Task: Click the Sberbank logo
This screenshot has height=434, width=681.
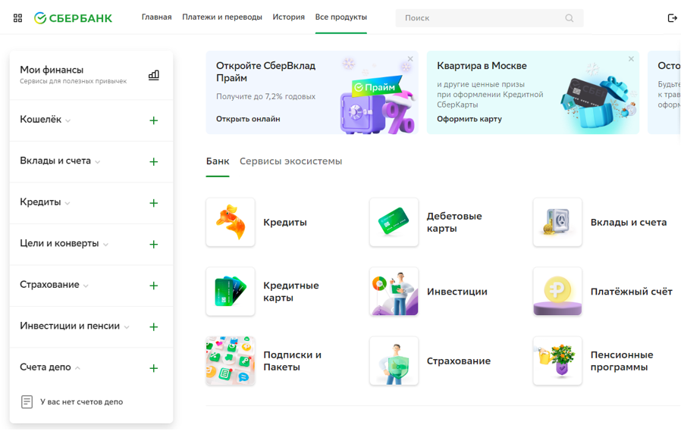Action: (x=73, y=17)
